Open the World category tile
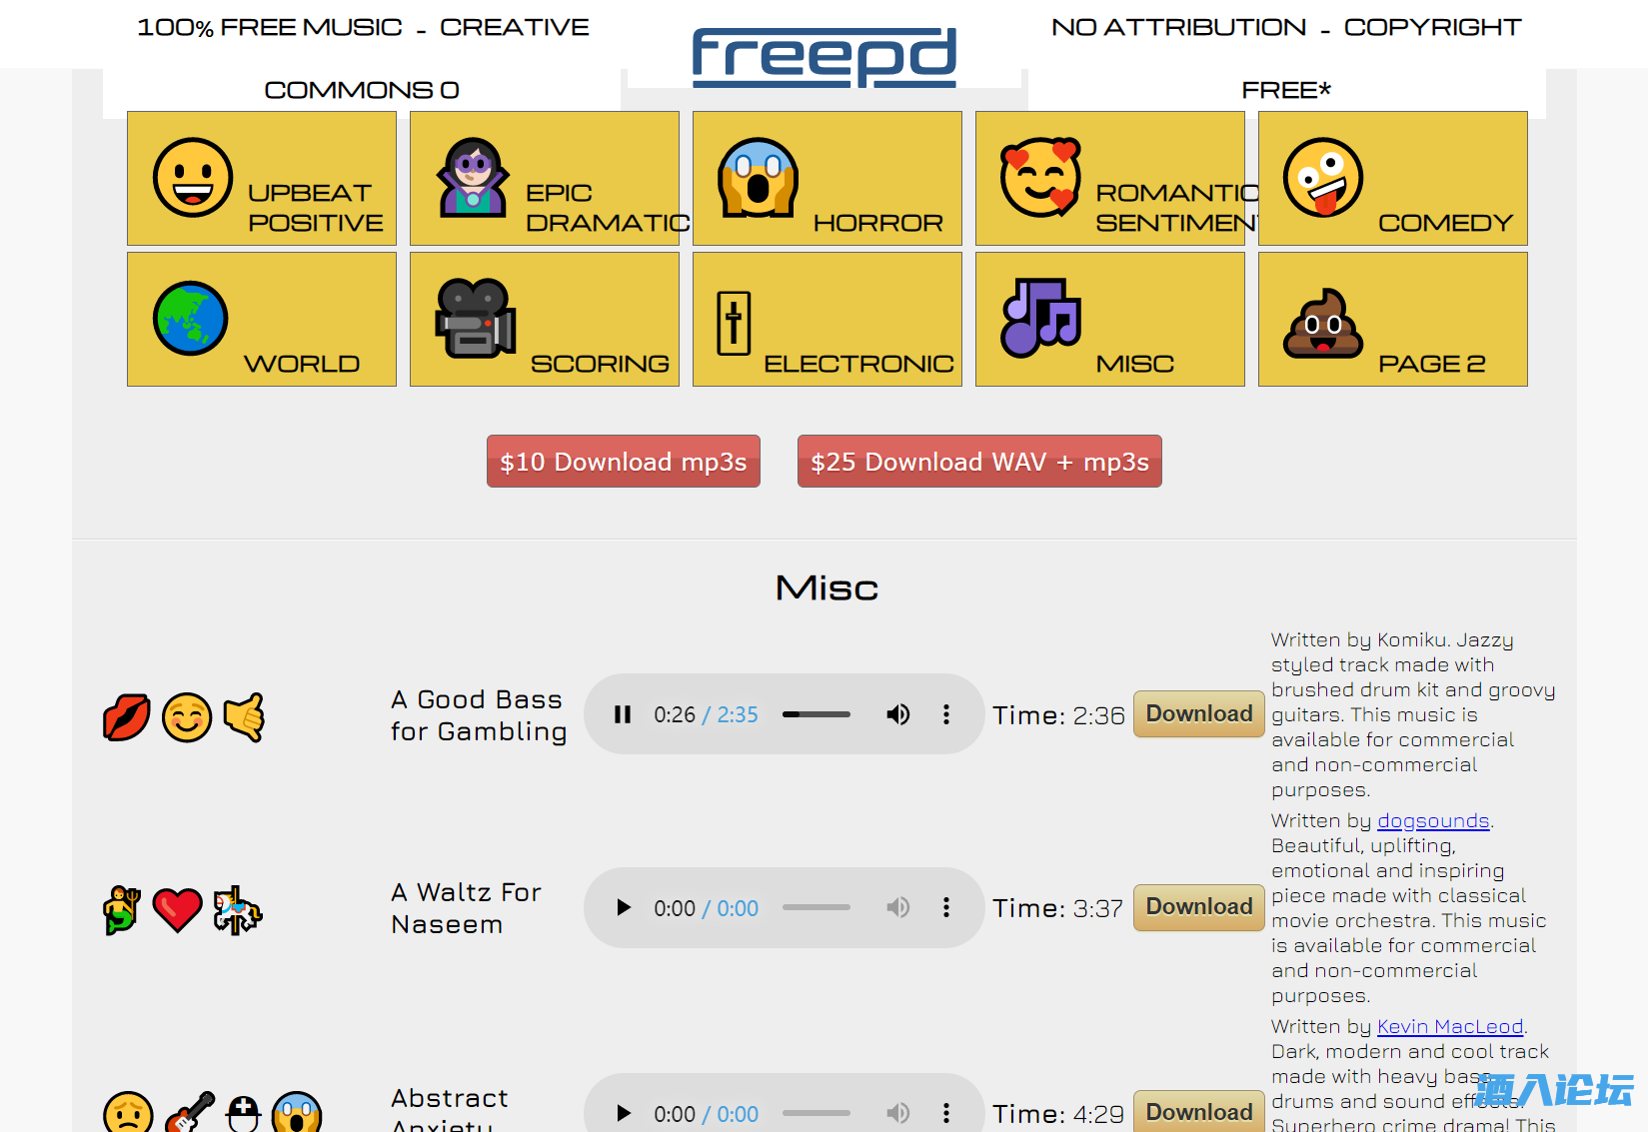The image size is (1648, 1132). coord(262,320)
